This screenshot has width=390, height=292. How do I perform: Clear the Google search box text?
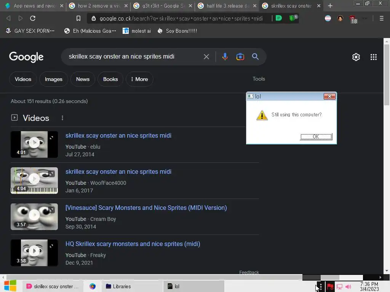point(206,57)
